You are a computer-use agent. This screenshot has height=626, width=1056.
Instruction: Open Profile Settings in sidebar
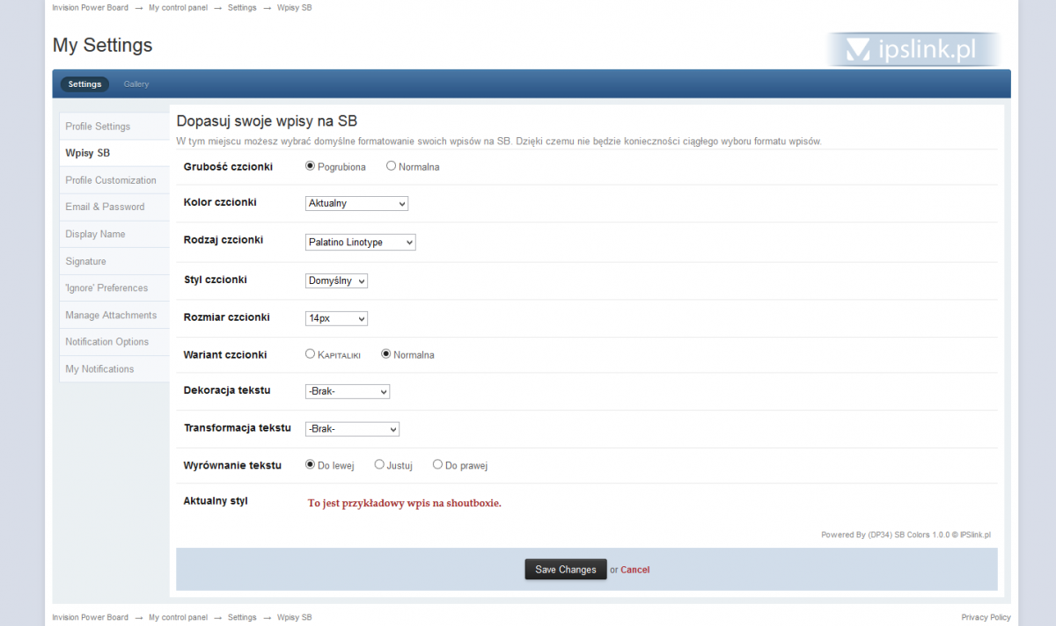click(98, 127)
